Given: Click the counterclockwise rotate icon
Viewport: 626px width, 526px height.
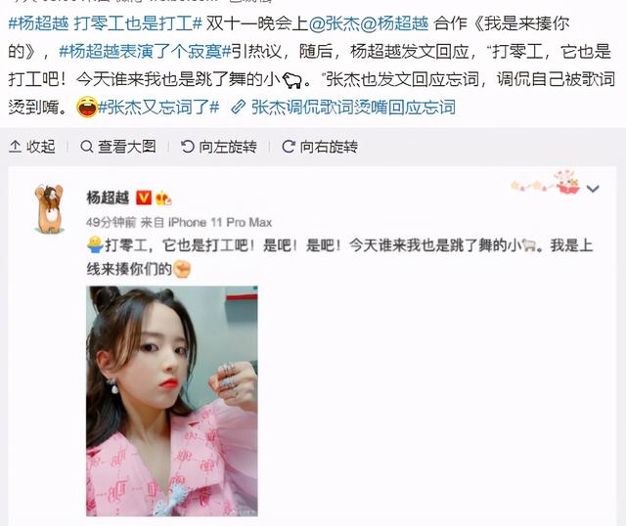Looking at the screenshot, I should point(187,147).
